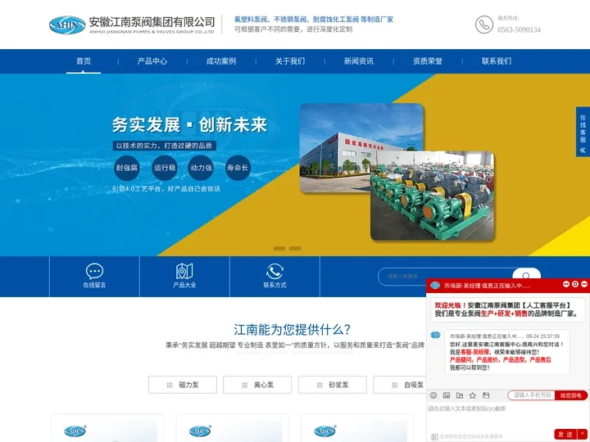Image resolution: width=590 pixels, height=442 pixels.
Task: Go to 首页 nav tab
Action: (x=84, y=61)
